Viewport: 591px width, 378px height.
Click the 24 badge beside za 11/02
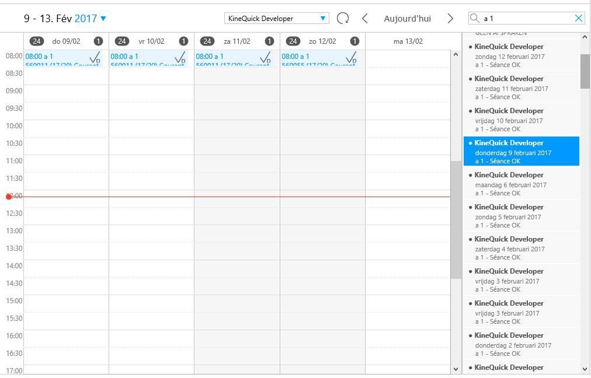coord(207,41)
